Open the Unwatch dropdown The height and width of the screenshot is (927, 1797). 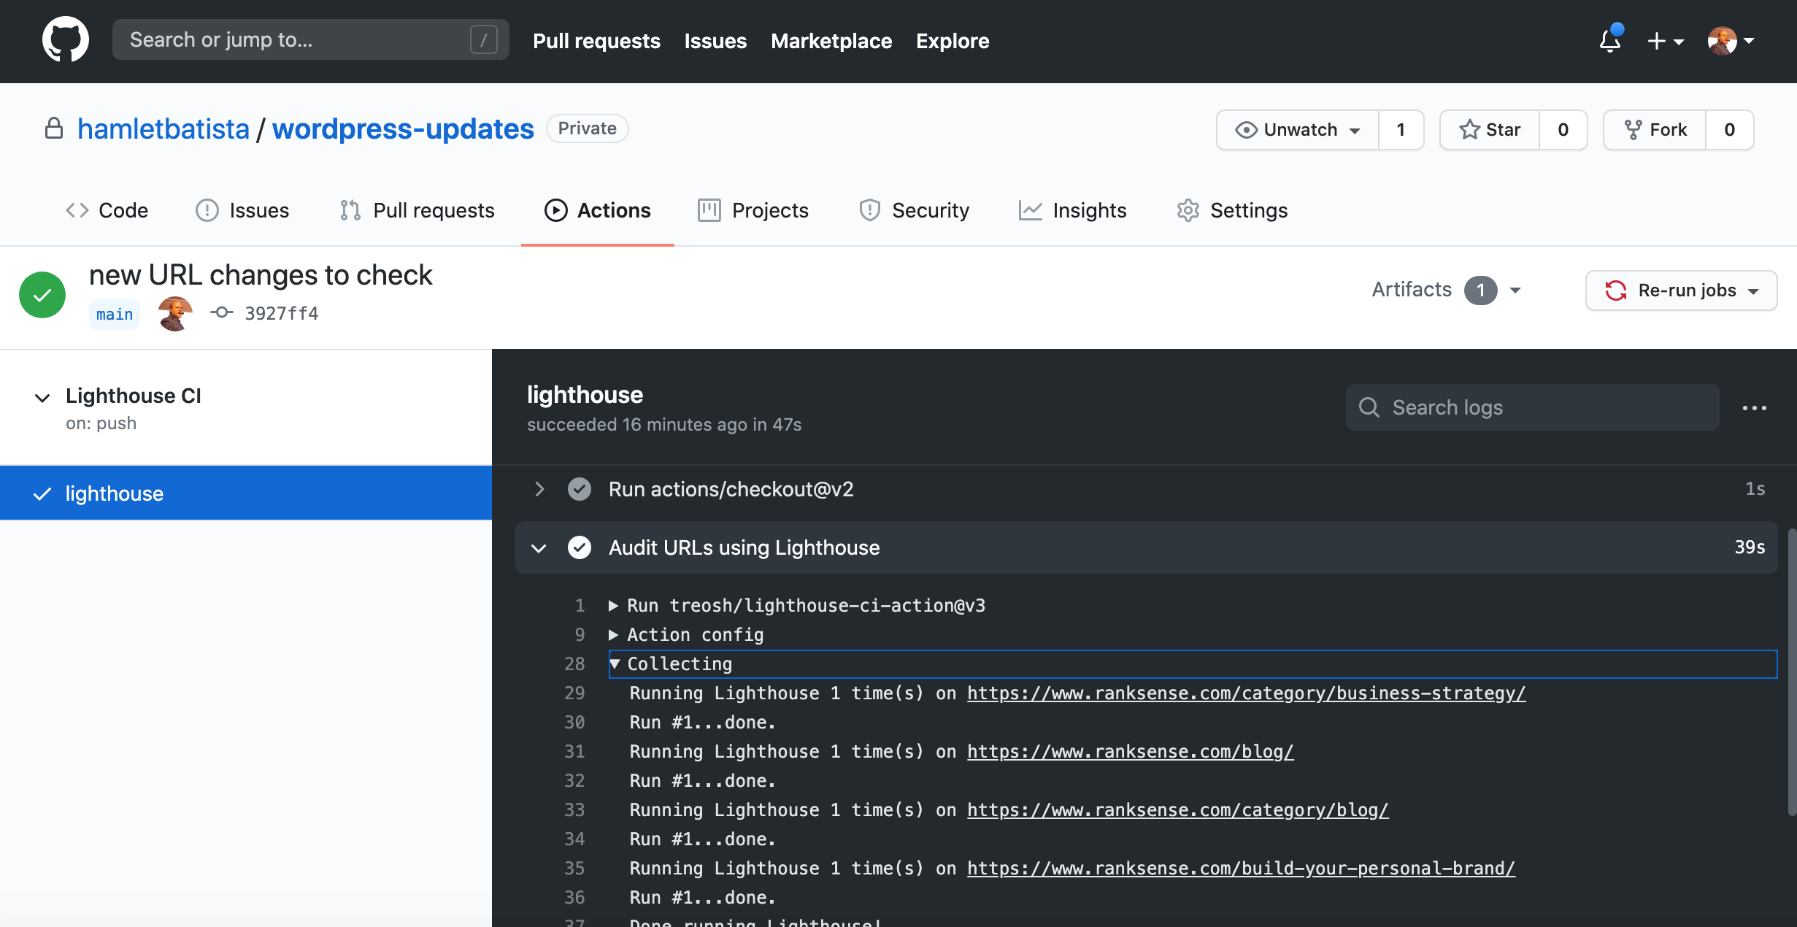point(1298,130)
